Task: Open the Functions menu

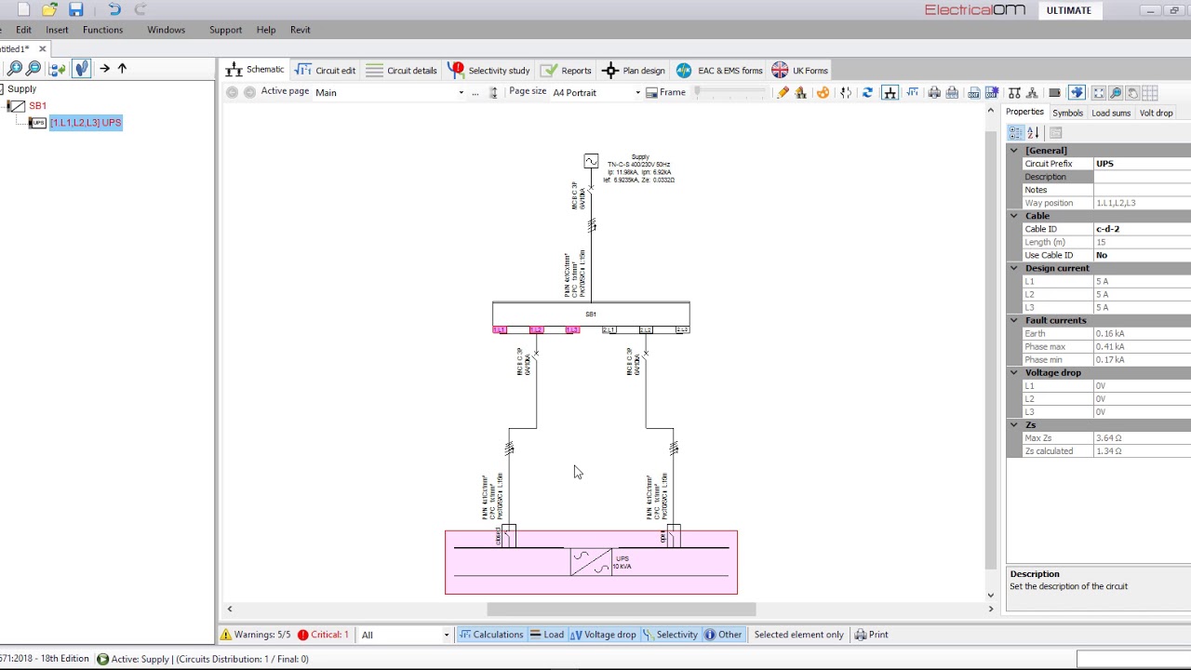Action: click(102, 30)
